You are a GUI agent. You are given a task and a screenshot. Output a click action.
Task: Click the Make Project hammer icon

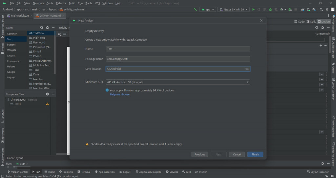tap(195, 10)
